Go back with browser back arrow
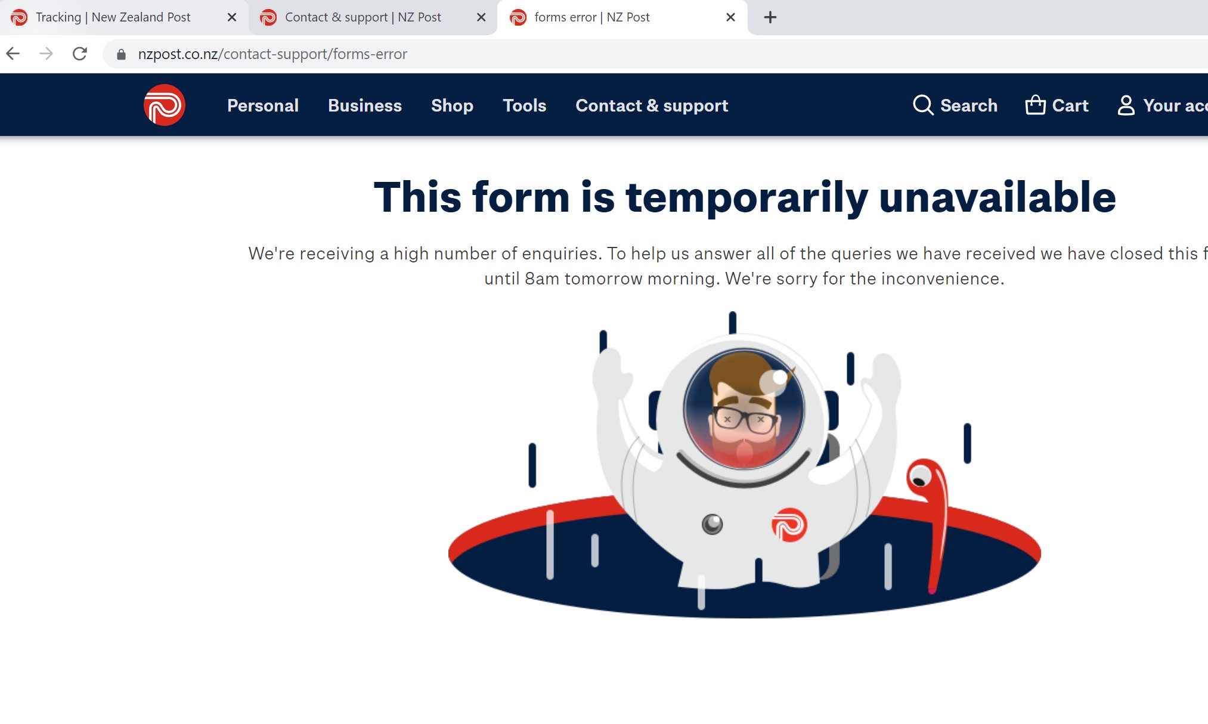 tap(13, 54)
